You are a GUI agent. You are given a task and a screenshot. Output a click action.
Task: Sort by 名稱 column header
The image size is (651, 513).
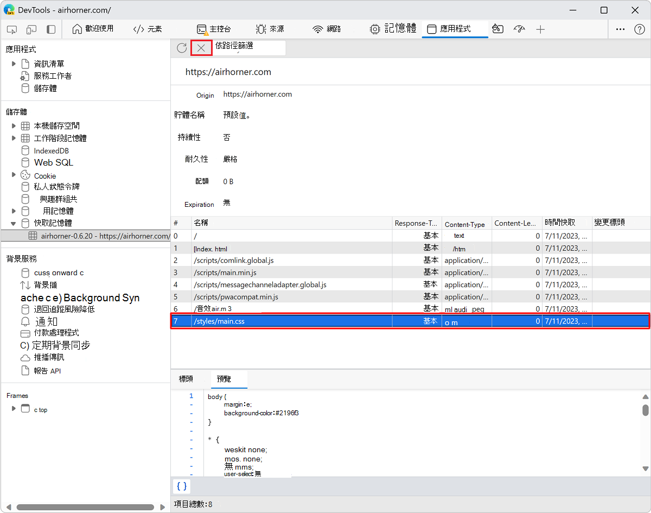292,223
